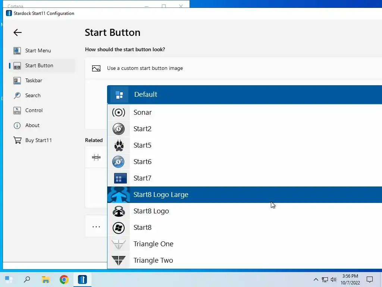Viewport: 382px width, 287px height.
Task: Click the Triangle One icon
Action: coord(119,244)
